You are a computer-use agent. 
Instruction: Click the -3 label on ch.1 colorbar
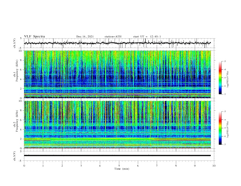click(225, 61)
